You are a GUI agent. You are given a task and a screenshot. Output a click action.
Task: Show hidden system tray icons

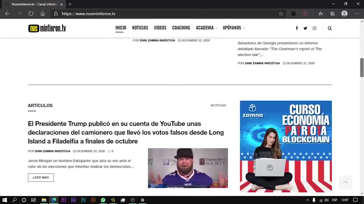[307, 200]
